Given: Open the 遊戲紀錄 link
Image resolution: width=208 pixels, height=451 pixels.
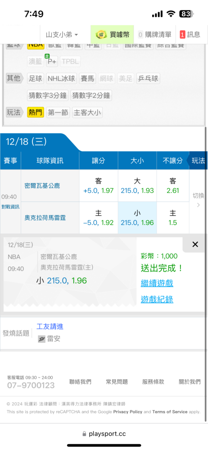Looking at the screenshot, I should [x=157, y=299].
